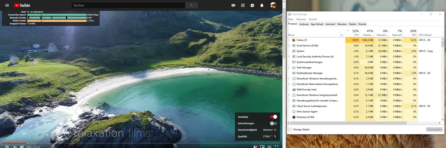This screenshot has width=446, height=148.
Task: Click the Firefox process icon
Action: (x=294, y=40)
